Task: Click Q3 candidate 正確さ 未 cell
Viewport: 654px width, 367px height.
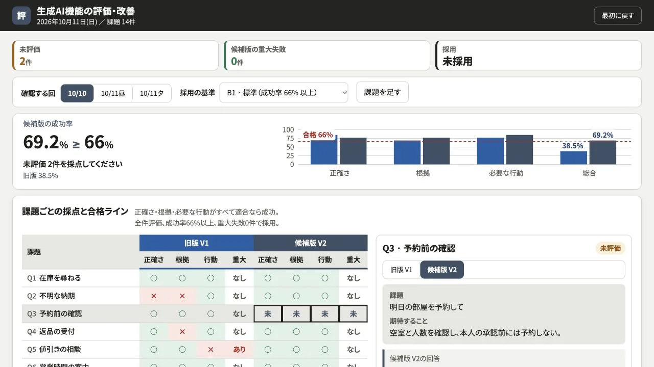Action: (x=268, y=314)
